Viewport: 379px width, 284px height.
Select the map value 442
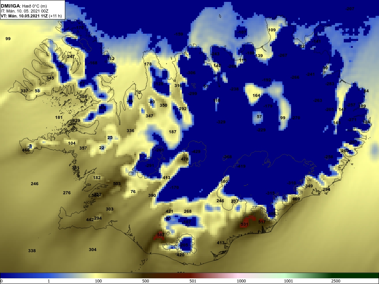click(x=90, y=220)
